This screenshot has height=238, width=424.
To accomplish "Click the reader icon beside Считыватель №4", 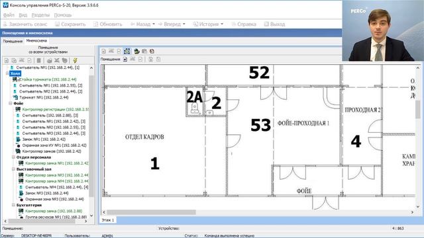I will [x=21, y=187].
